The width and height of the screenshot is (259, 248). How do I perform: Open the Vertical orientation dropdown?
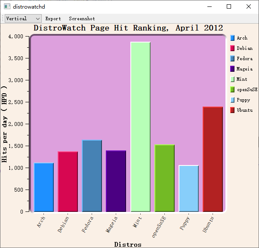(x=23, y=18)
